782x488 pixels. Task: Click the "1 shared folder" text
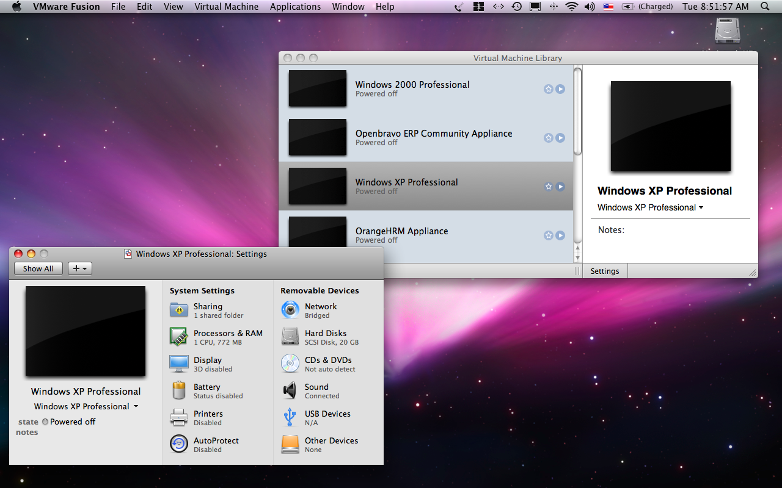click(x=219, y=315)
